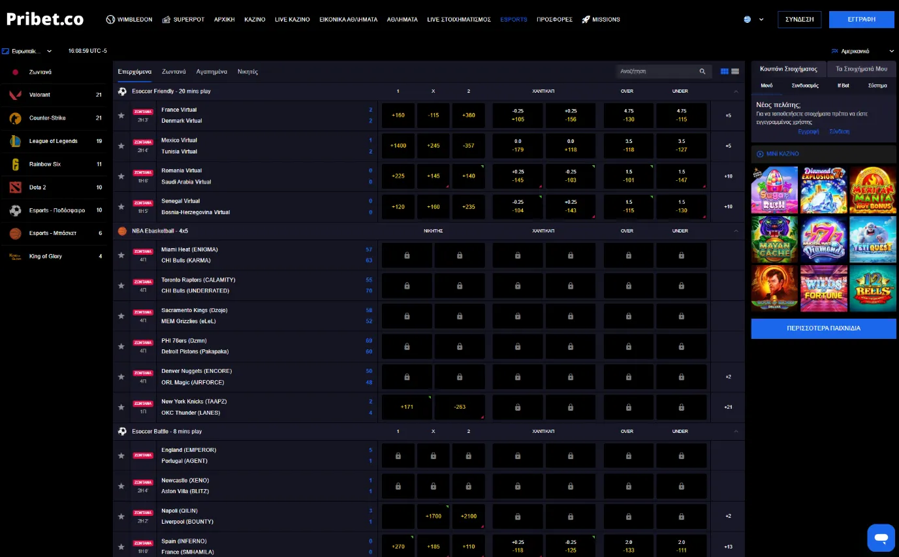Select the League of Legends icon
This screenshot has height=557, width=899.
point(15,141)
